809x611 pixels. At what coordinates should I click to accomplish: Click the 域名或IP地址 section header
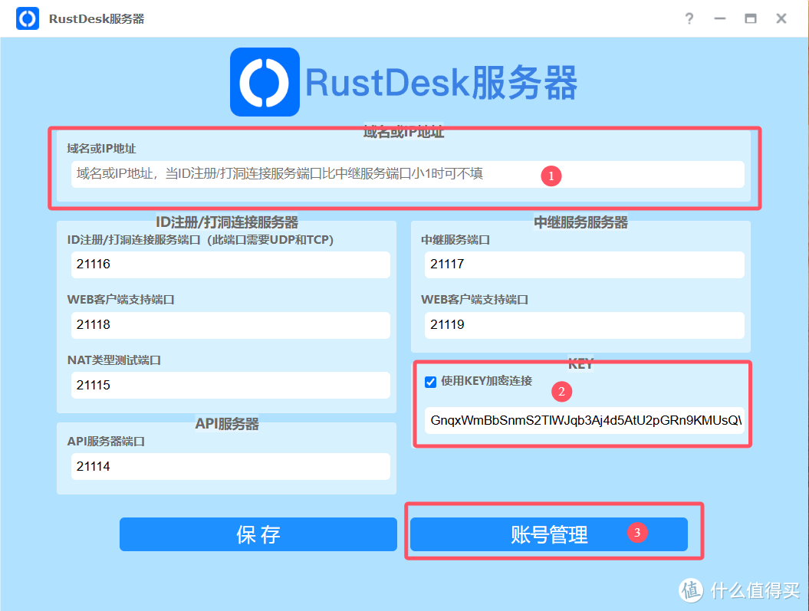[x=405, y=132]
